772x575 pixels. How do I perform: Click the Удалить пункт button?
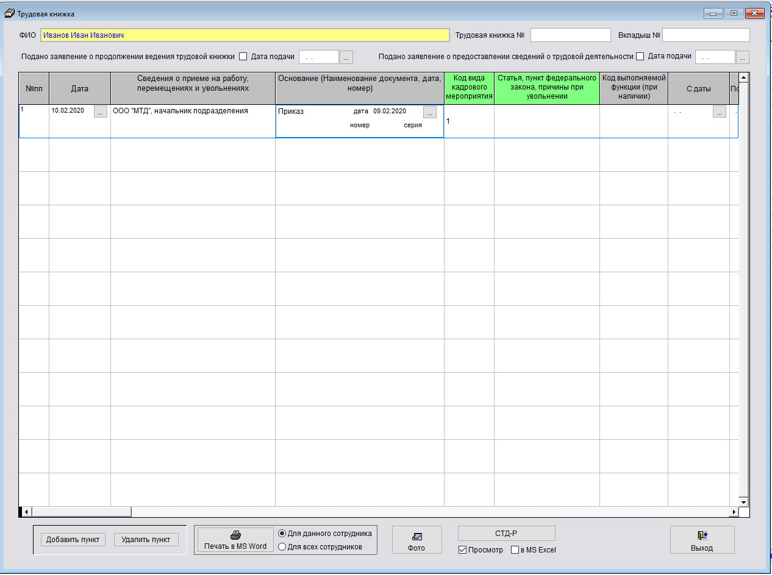(x=146, y=540)
